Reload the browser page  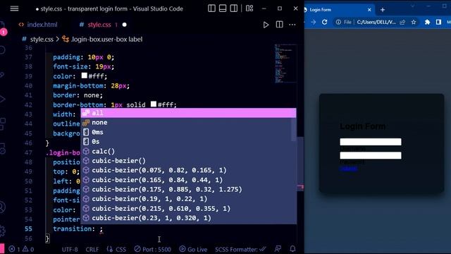324,22
